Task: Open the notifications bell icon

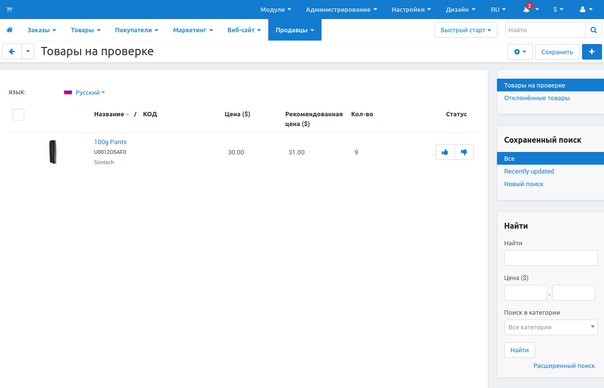Action: point(526,10)
